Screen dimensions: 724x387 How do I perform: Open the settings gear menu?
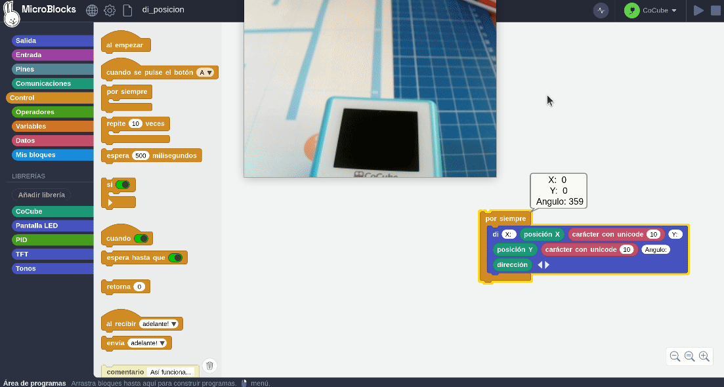click(110, 10)
